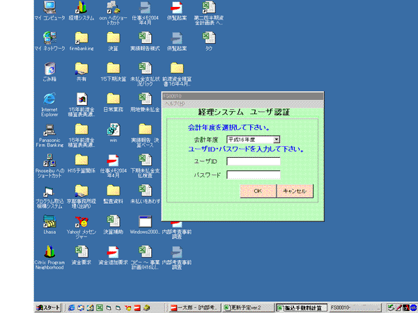Select the マイ ネットワーク icon
The image size is (418, 313).
(x=49, y=38)
